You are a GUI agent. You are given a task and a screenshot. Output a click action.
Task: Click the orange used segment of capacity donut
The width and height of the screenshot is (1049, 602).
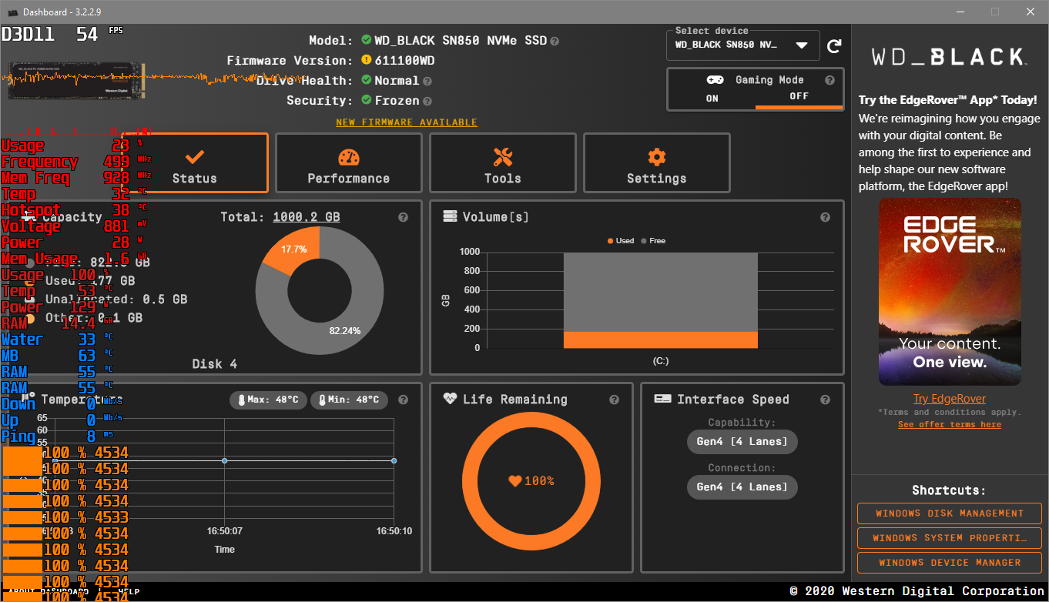[x=293, y=249]
